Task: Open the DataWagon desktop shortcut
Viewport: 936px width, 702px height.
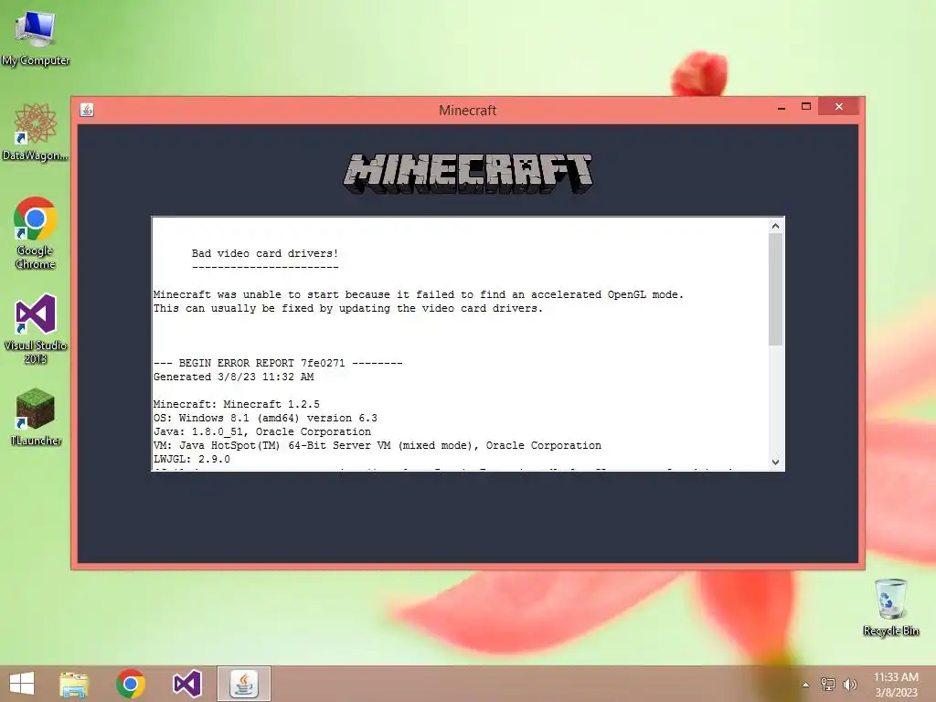Action: pyautogui.click(x=36, y=132)
